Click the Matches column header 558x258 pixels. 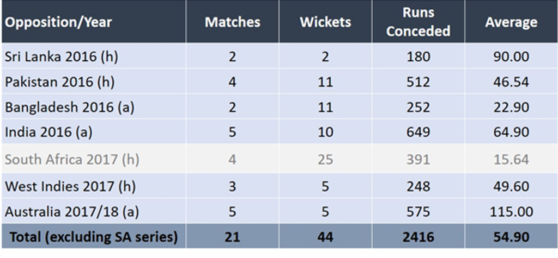(x=232, y=22)
